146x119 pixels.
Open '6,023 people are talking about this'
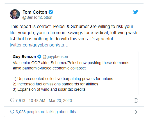click(x=46, y=112)
